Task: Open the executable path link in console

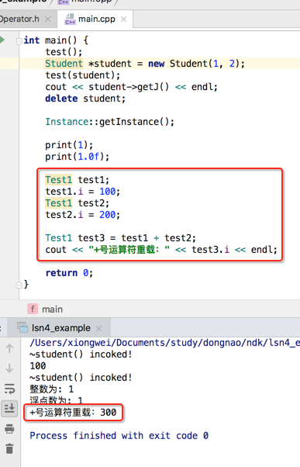Action: (x=164, y=343)
